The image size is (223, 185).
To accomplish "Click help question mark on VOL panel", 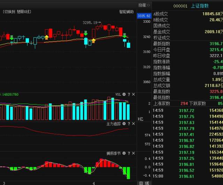I will point(129,95).
